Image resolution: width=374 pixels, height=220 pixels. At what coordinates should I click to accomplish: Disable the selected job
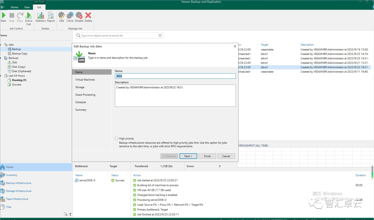(x=79, y=17)
